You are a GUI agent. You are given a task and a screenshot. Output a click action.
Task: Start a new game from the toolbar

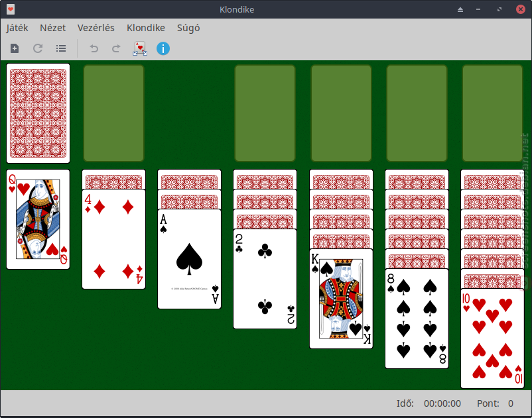click(15, 48)
